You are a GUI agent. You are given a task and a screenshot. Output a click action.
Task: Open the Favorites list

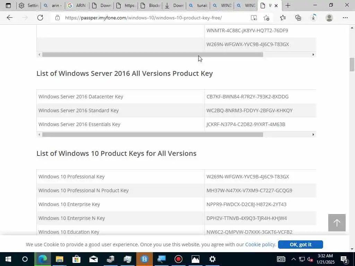283,18
